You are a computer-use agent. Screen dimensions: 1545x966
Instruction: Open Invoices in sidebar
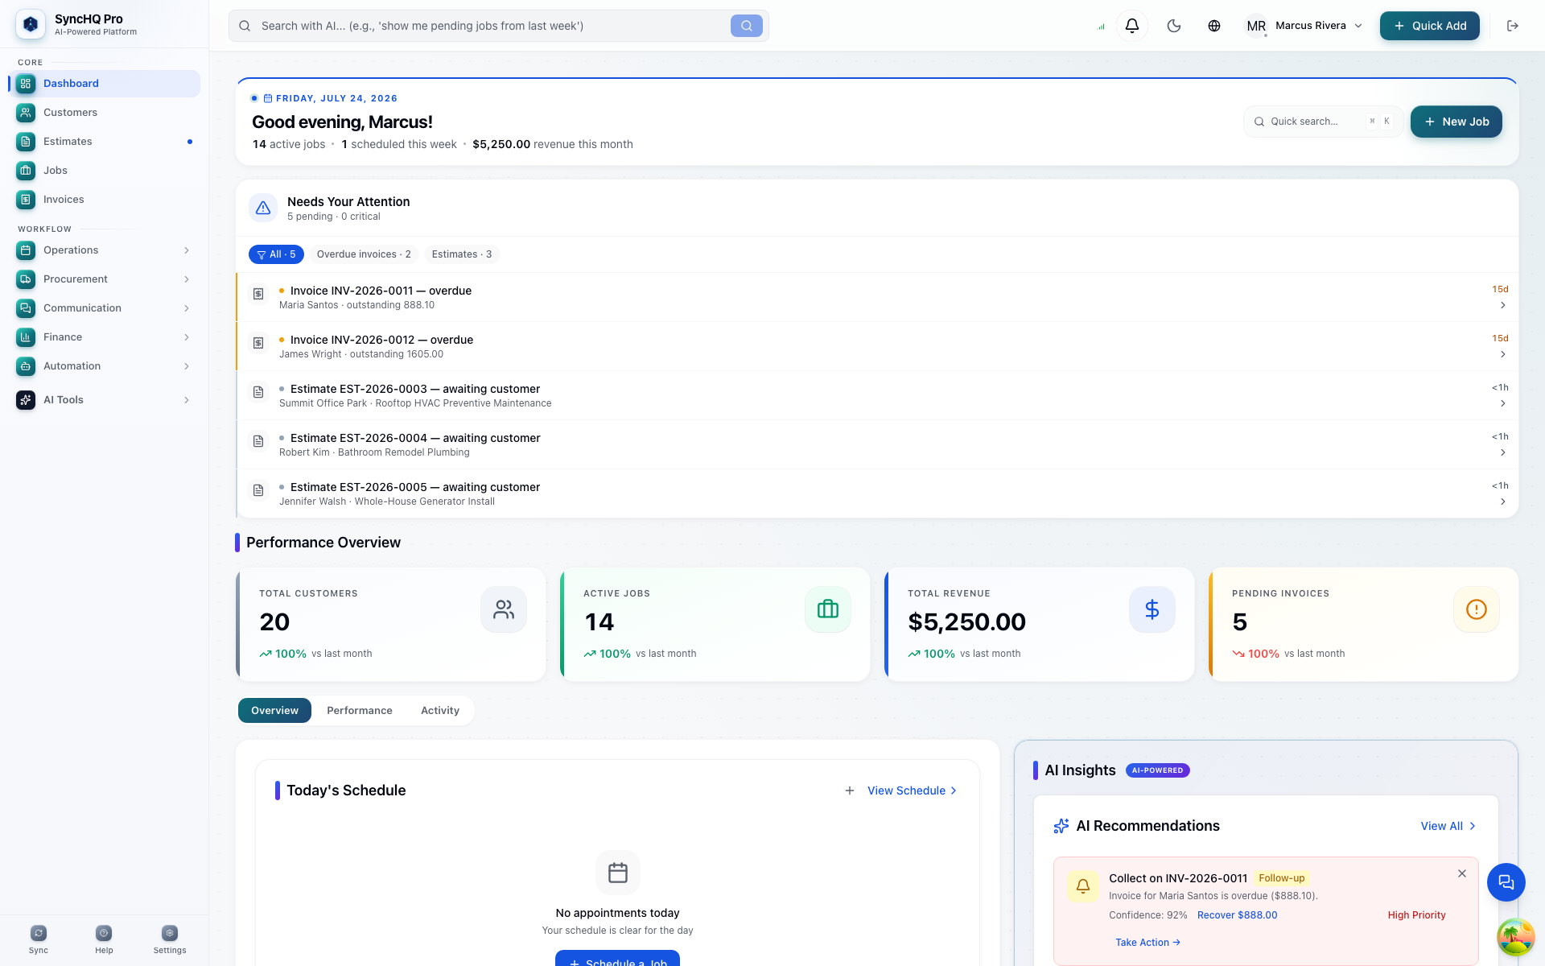(x=105, y=200)
